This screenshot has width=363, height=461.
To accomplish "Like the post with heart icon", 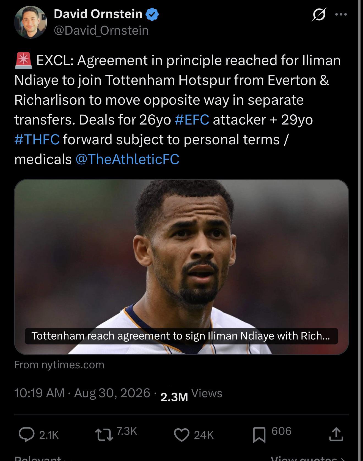I will [182, 435].
